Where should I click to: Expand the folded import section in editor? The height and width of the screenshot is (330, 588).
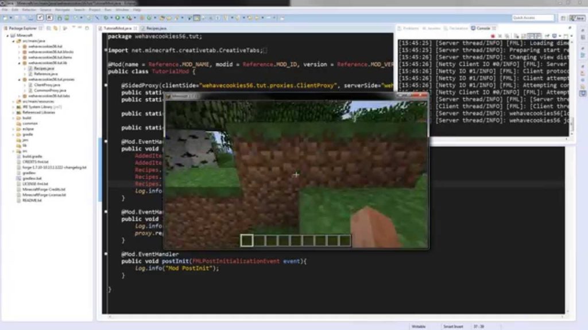[106, 50]
